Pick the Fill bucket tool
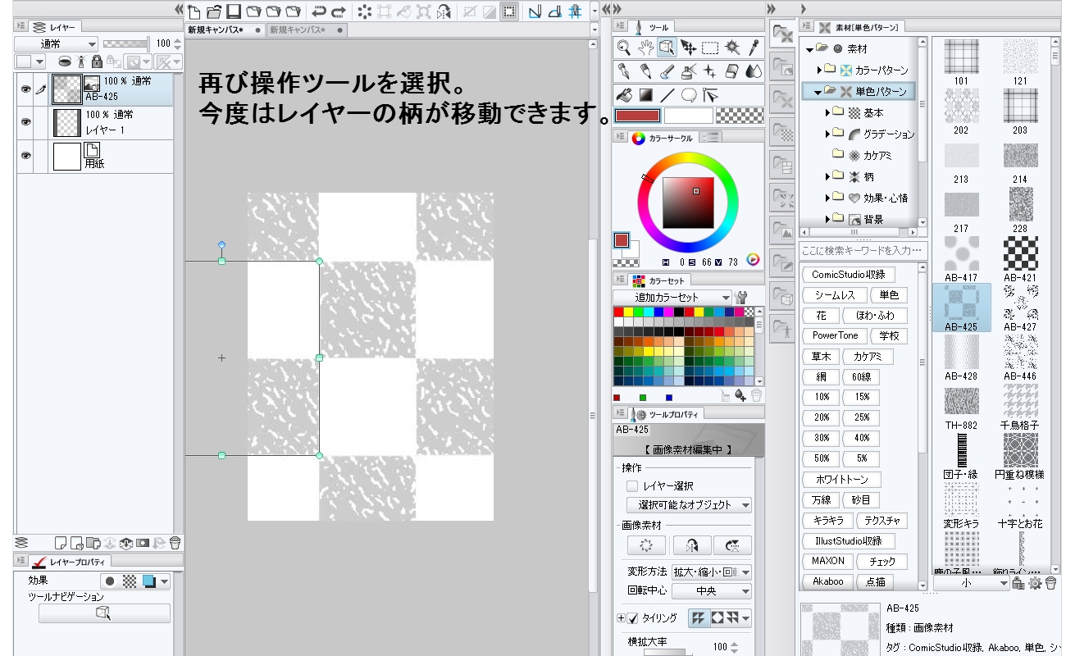Image resolution: width=1066 pixels, height=656 pixels. tap(624, 94)
